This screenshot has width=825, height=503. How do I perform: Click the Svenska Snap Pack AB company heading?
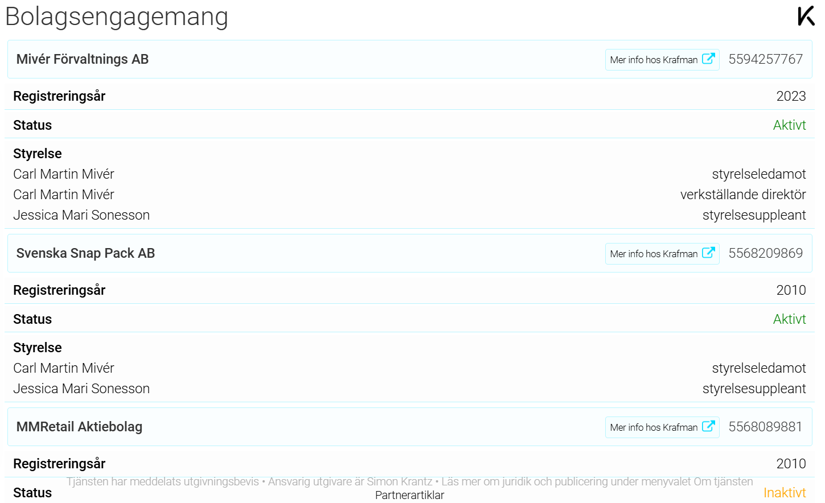click(85, 253)
